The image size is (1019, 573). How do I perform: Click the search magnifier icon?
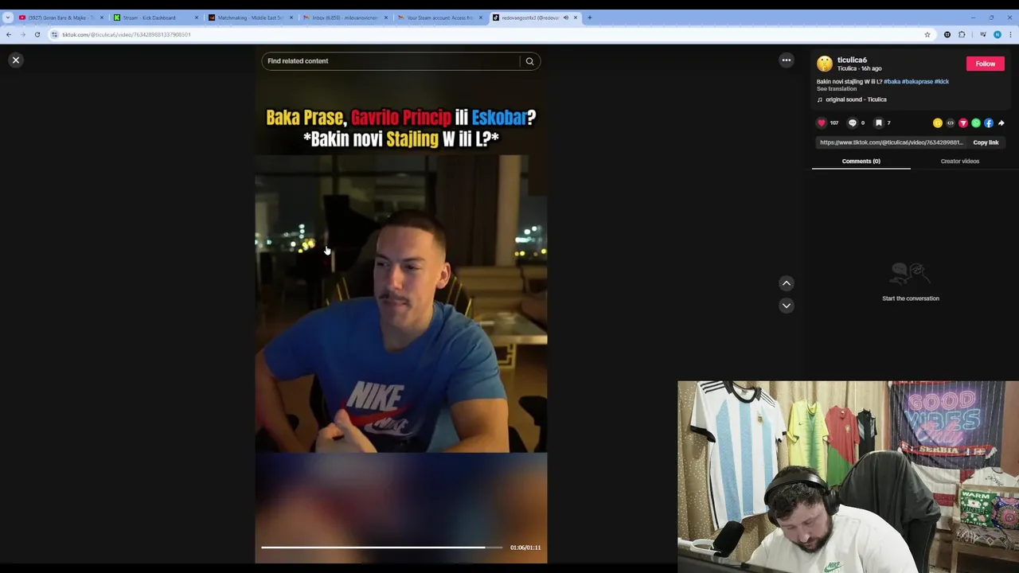pyautogui.click(x=529, y=61)
